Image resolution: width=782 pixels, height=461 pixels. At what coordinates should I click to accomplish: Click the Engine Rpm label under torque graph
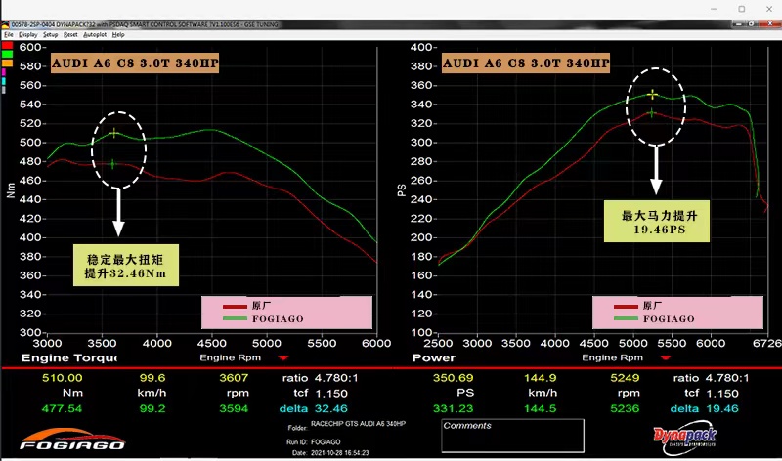[230, 357]
